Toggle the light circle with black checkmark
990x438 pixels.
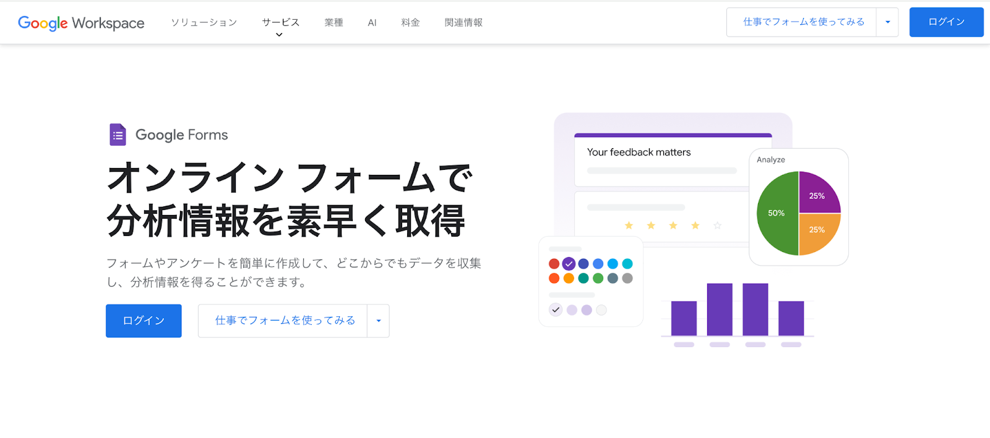click(x=556, y=310)
